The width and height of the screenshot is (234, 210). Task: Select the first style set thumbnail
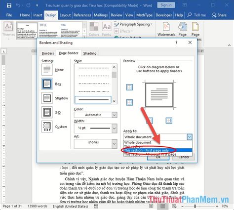coord(27,31)
